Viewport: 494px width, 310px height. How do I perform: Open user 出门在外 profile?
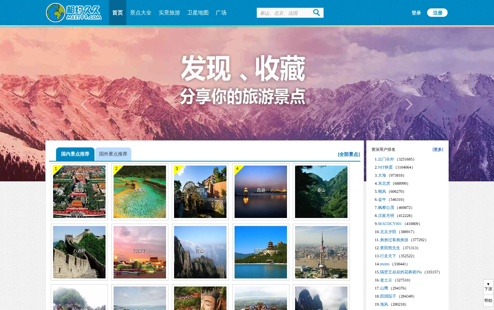386,159
